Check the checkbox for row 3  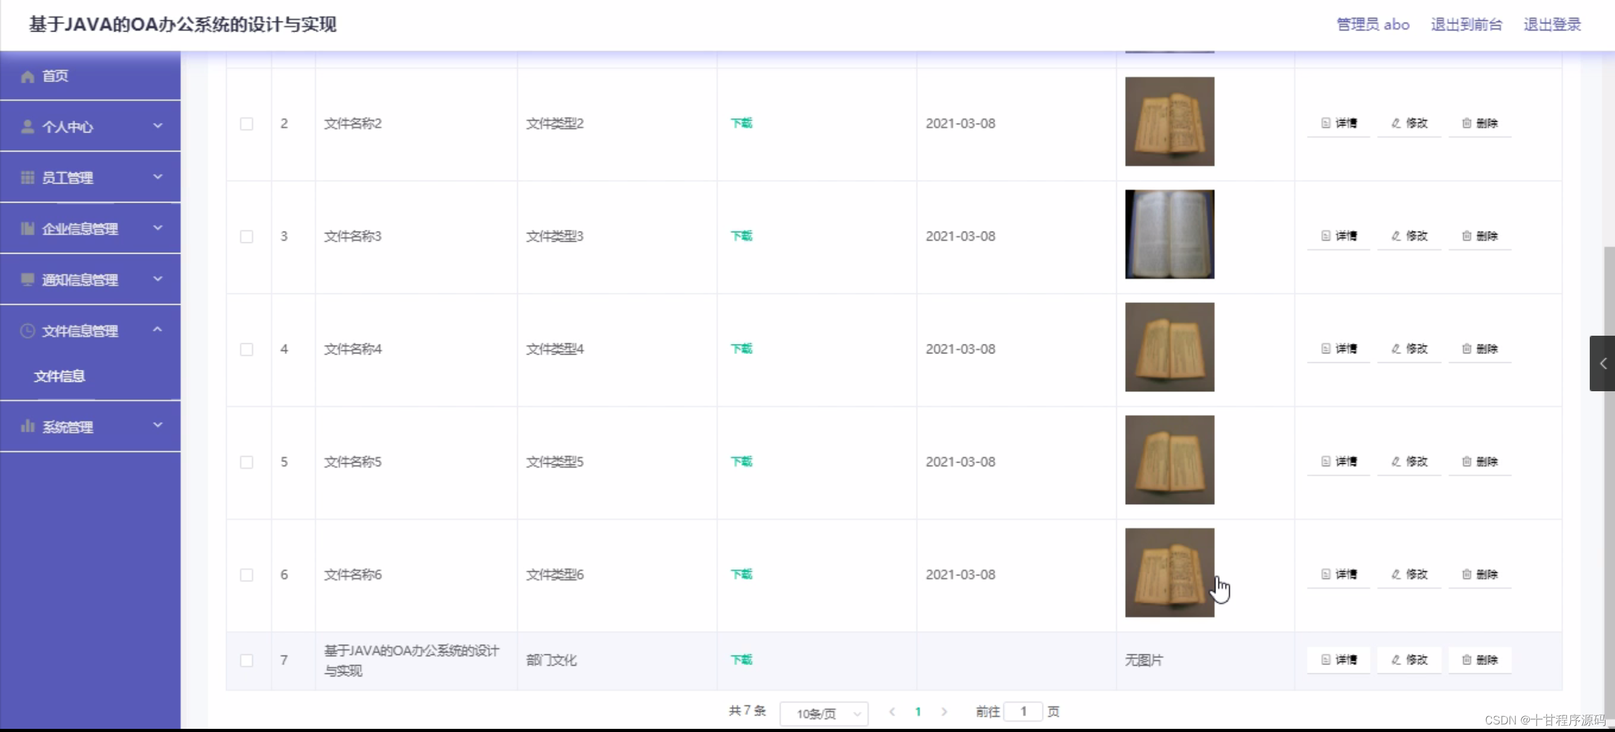(246, 237)
